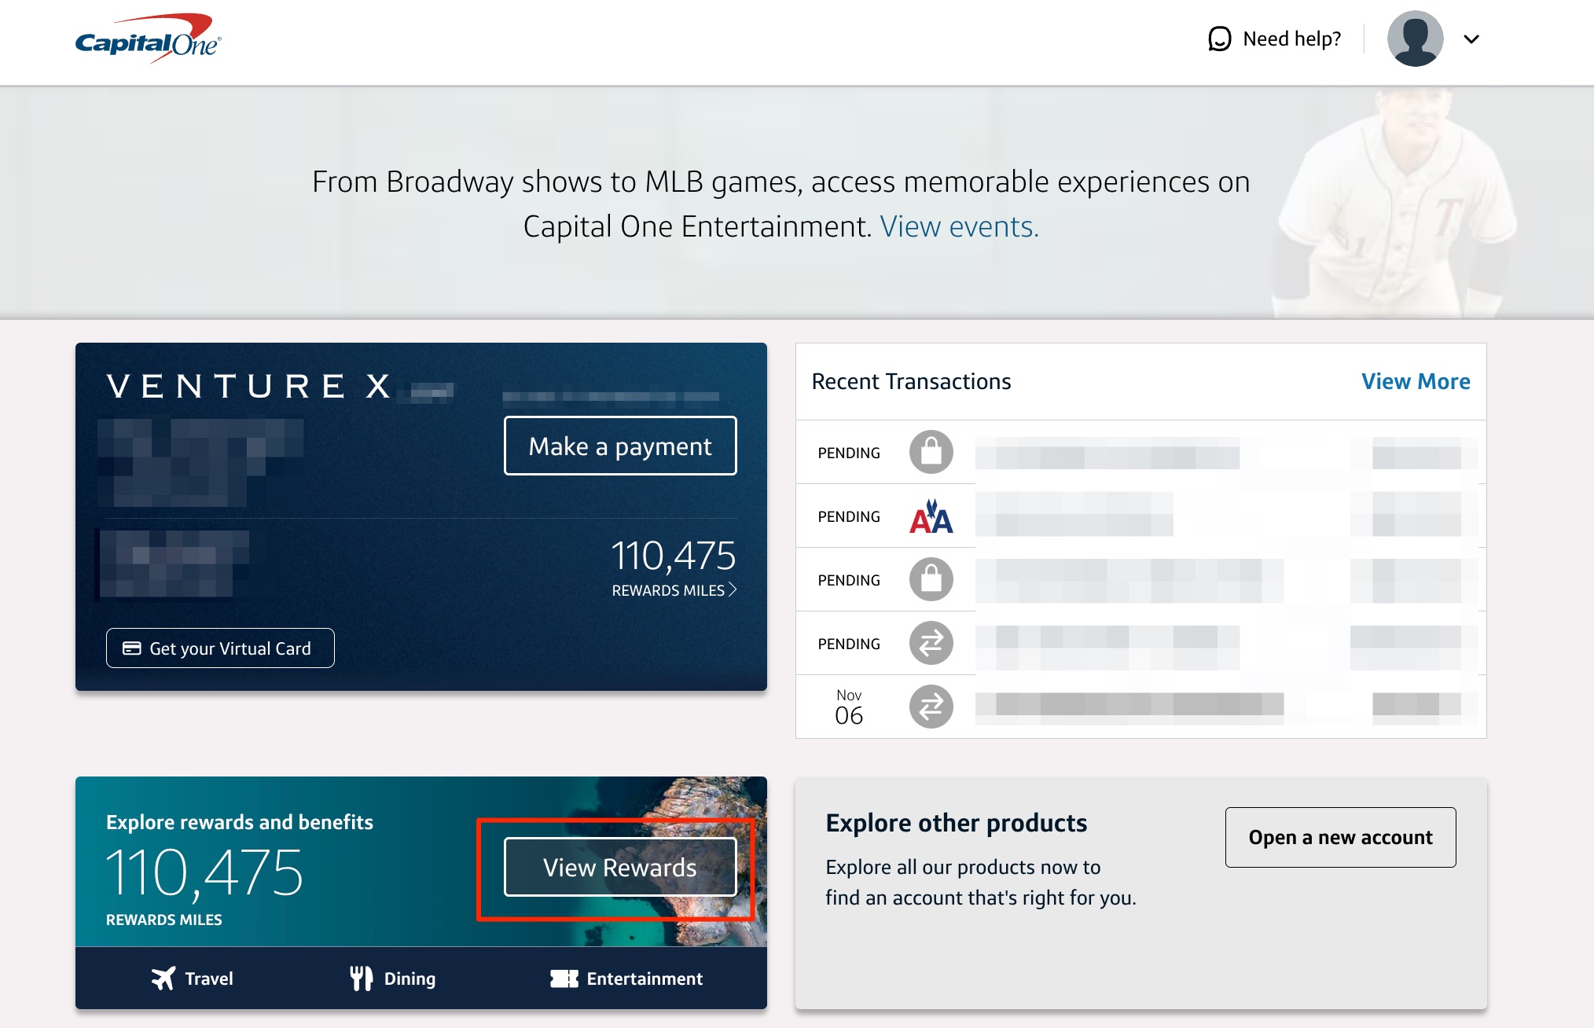Click the profile avatar icon

(x=1414, y=38)
